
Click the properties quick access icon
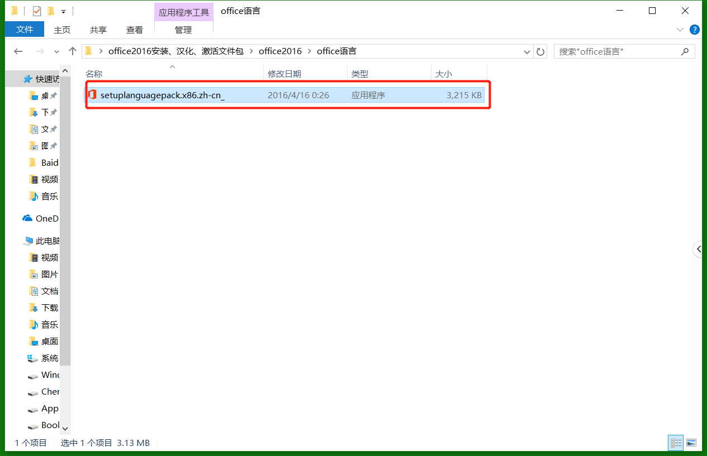tap(37, 11)
